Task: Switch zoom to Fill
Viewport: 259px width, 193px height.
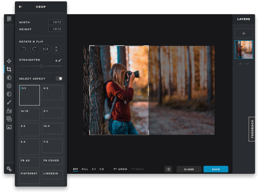Action: [85, 169]
